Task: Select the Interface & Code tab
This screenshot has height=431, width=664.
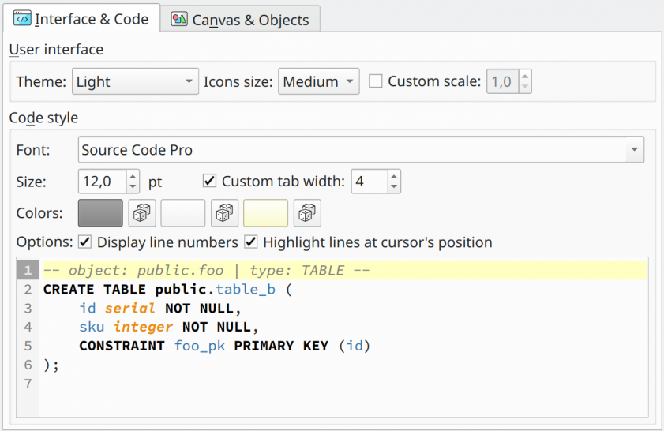Action: [81, 19]
